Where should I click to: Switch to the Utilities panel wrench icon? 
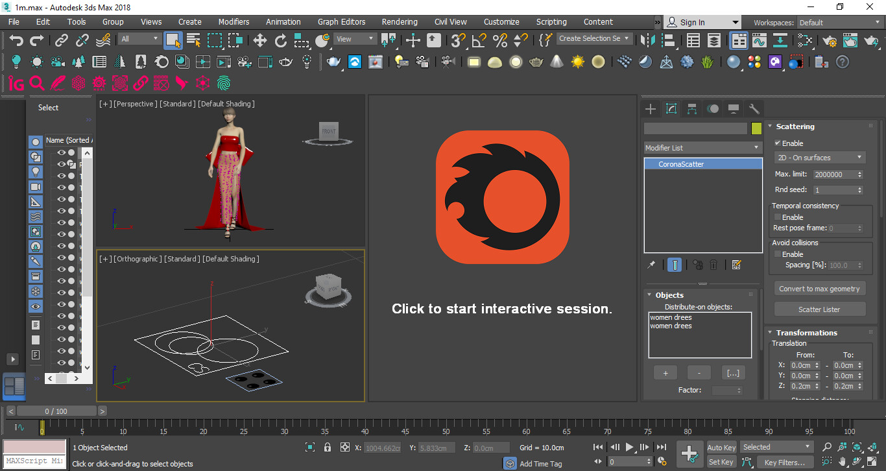coord(755,108)
